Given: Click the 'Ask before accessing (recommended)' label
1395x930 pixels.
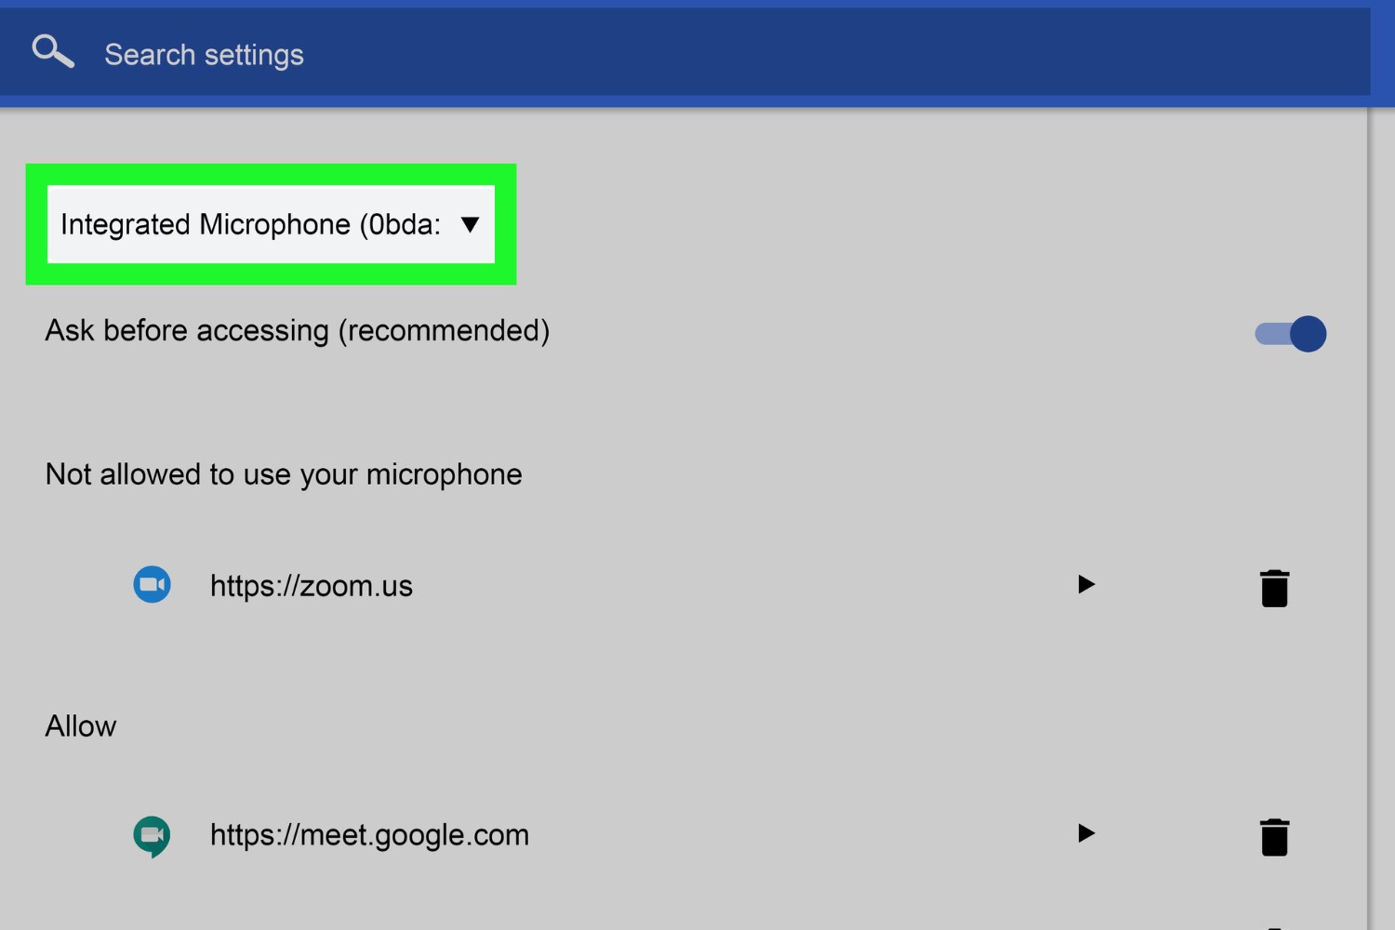Looking at the screenshot, I should [x=298, y=331].
